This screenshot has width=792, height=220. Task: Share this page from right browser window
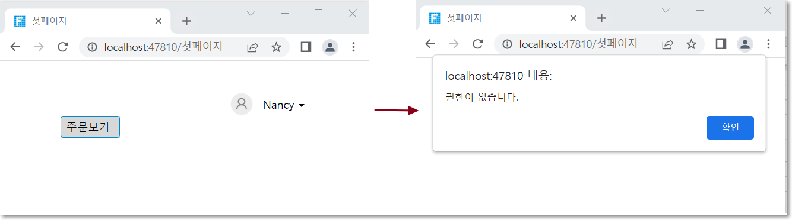(x=667, y=44)
